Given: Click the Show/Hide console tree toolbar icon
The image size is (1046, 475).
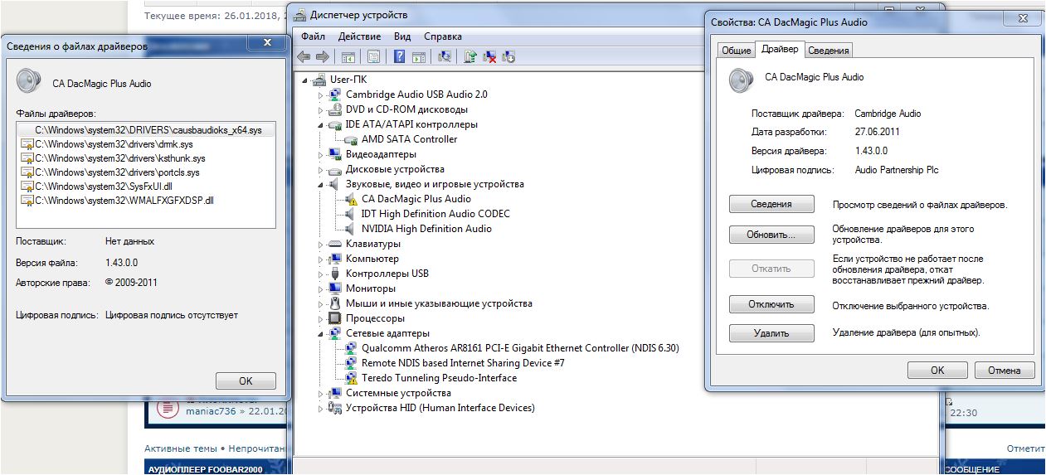Looking at the screenshot, I should pos(348,57).
